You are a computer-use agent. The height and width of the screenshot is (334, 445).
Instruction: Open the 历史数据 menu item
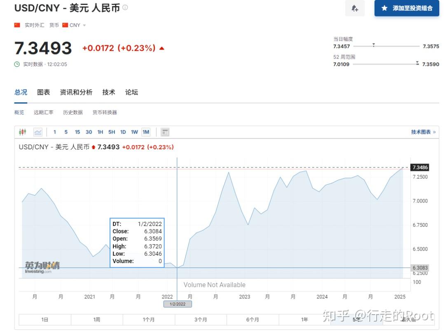(73, 112)
